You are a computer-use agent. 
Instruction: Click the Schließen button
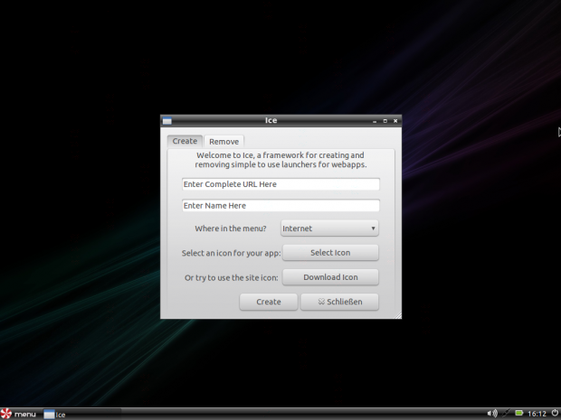coord(339,302)
